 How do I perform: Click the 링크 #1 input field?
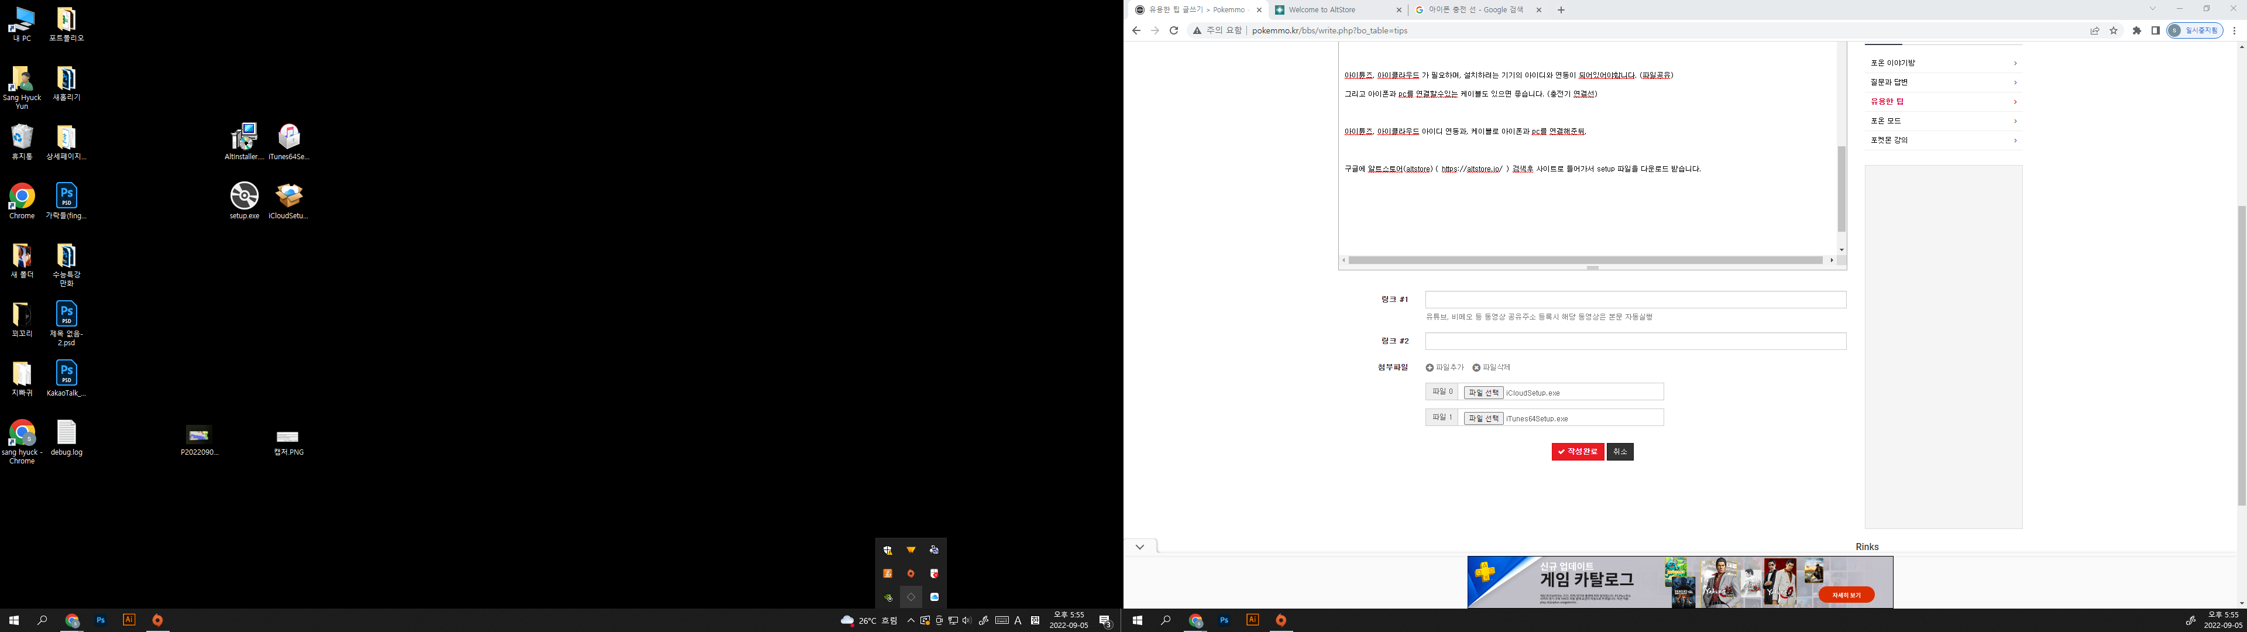[x=1635, y=300]
